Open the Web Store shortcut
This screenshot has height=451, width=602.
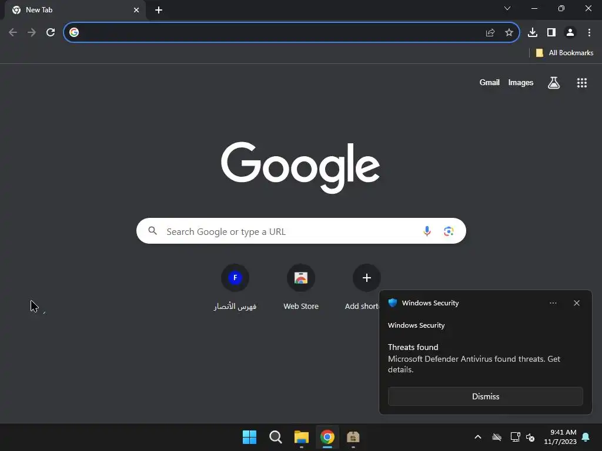pyautogui.click(x=301, y=288)
